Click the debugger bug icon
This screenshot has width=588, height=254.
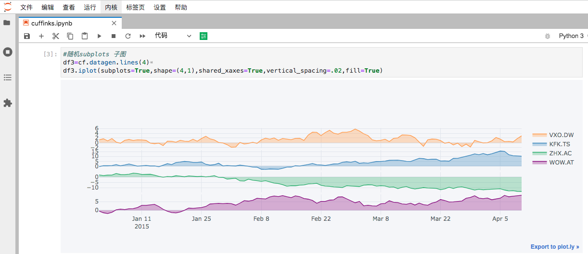tap(547, 36)
